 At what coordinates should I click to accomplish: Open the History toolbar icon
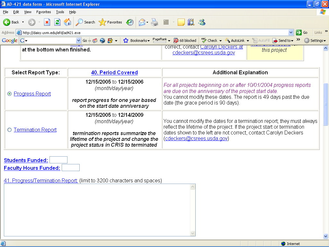tap(130, 22)
